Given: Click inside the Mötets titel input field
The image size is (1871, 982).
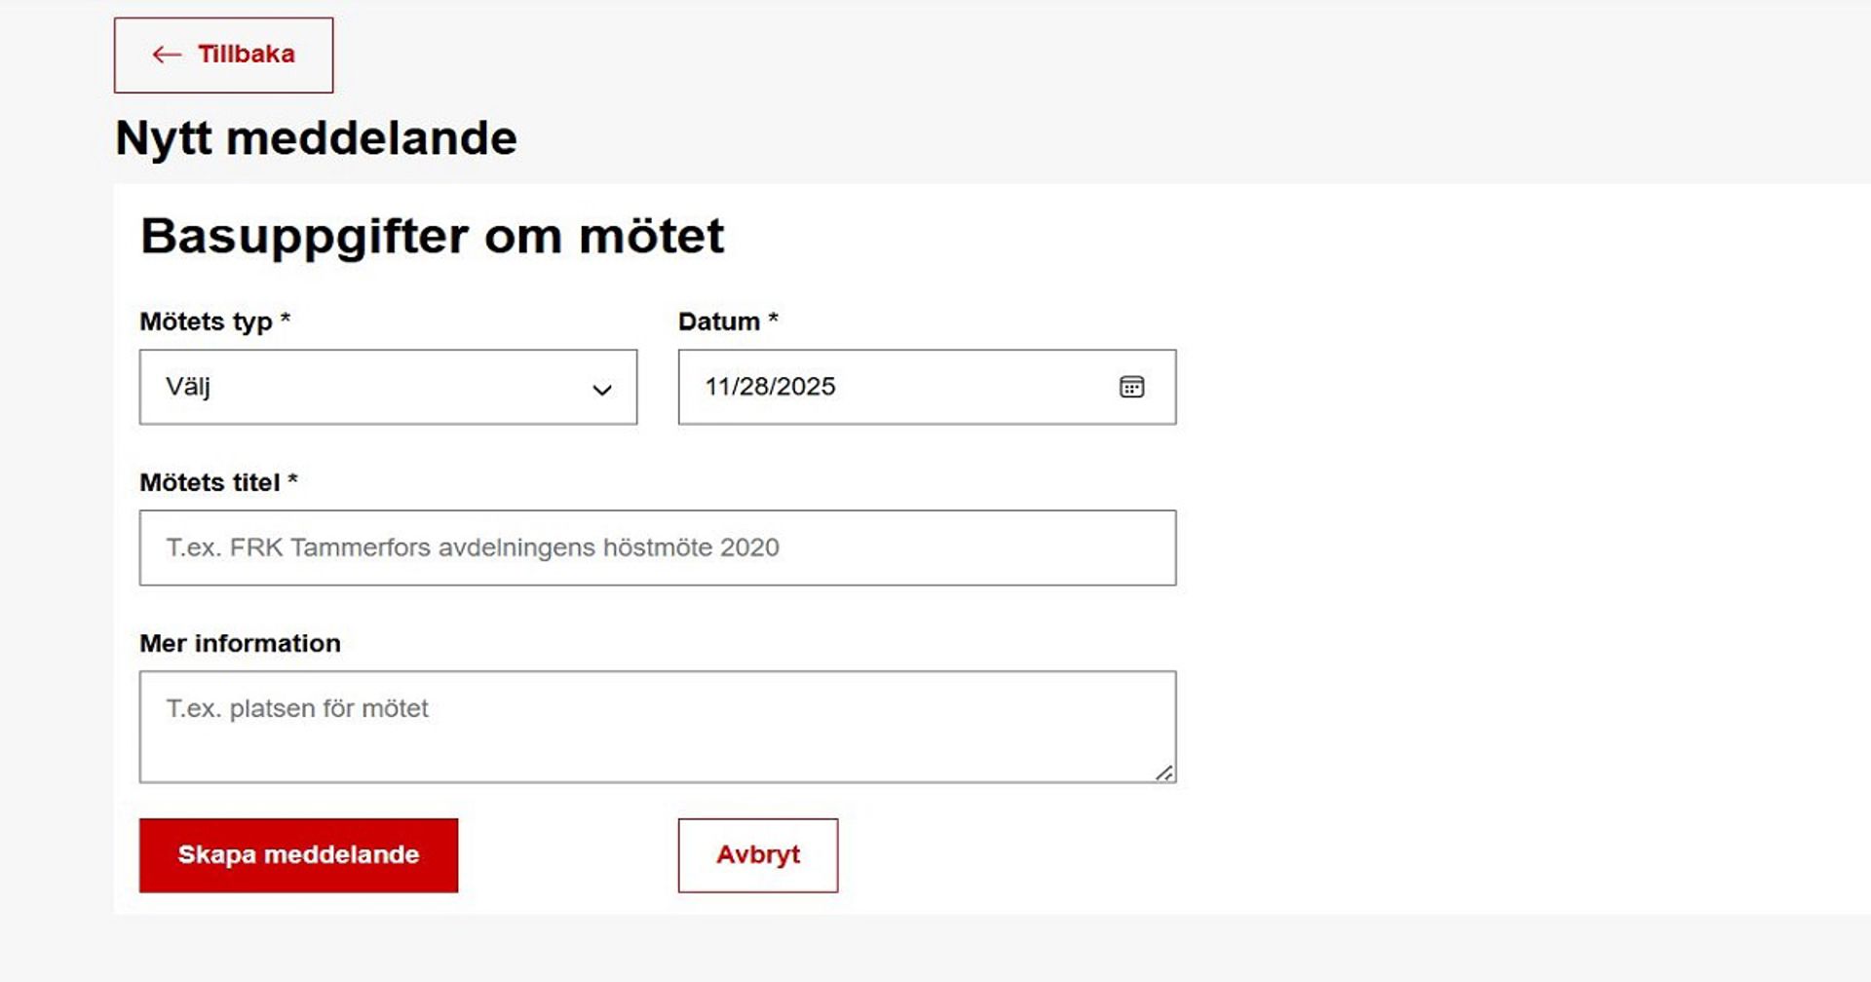Looking at the screenshot, I should point(658,547).
